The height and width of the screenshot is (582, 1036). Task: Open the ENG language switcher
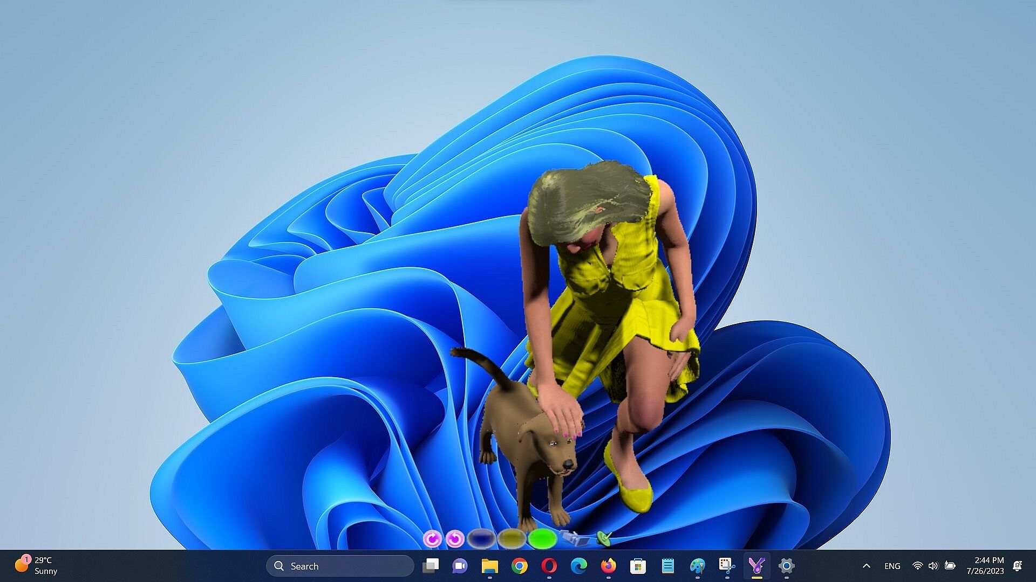tap(892, 566)
